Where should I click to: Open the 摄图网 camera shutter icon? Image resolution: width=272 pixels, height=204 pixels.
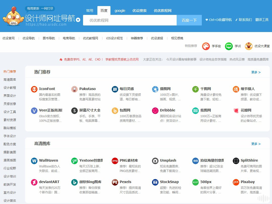pyautogui.click(x=155, y=89)
